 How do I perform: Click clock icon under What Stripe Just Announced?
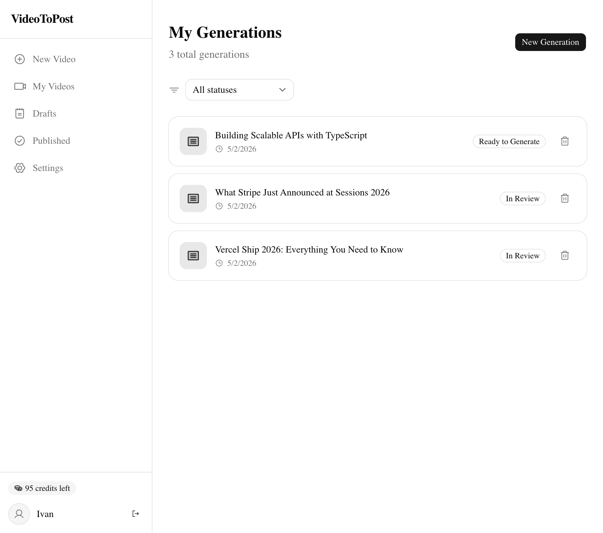219,206
